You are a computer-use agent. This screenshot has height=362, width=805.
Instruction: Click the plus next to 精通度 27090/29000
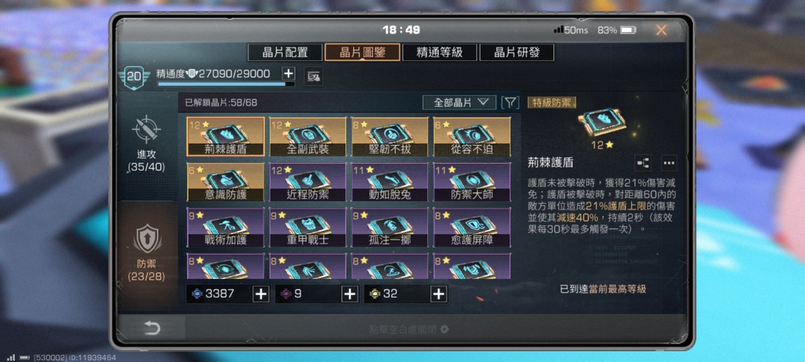tap(288, 73)
